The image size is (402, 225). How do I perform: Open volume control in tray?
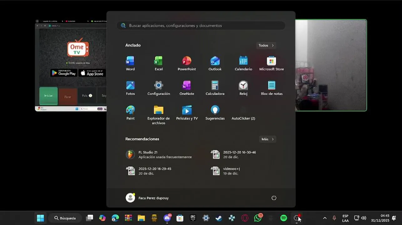click(363, 218)
